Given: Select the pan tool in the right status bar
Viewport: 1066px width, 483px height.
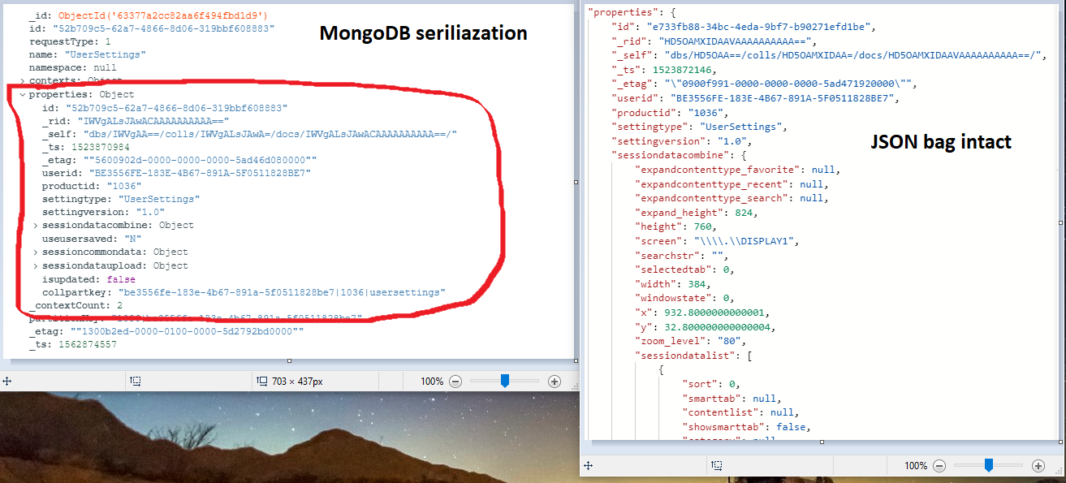Looking at the screenshot, I should (588, 466).
